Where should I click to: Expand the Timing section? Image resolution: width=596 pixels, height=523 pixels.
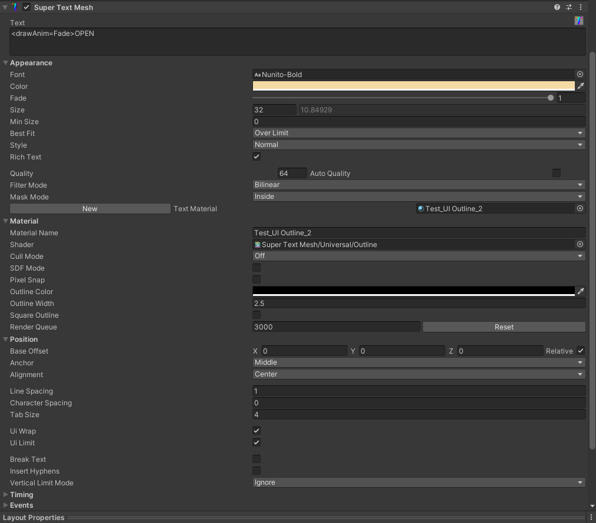[5, 495]
